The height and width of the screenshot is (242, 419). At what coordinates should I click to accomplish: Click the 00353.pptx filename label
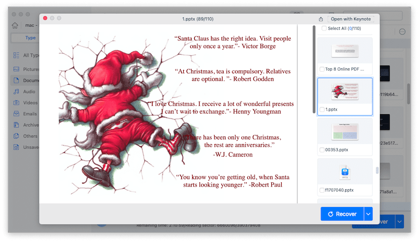click(336, 150)
